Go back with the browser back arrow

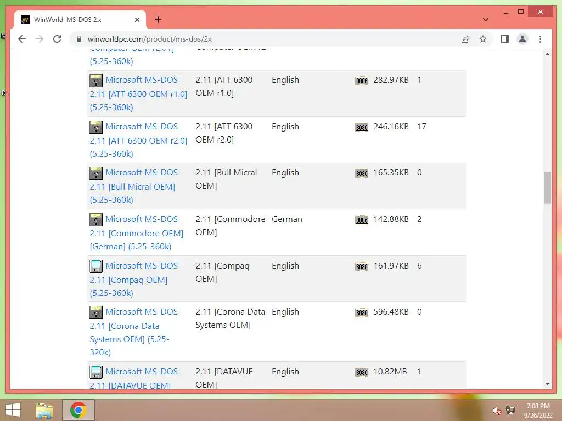click(22, 39)
